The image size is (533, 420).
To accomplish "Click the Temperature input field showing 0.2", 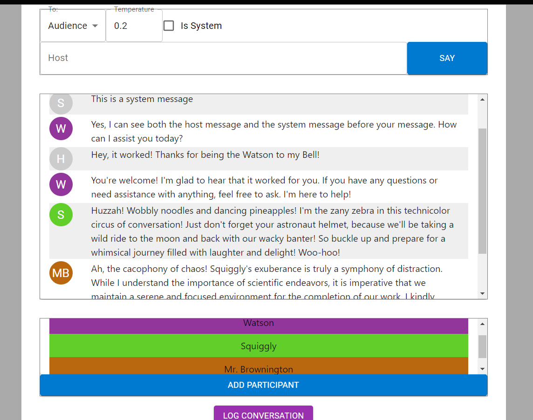I will click(134, 26).
